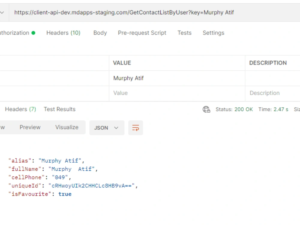Open the Body tab
This screenshot has height=225, width=300.
100,33
